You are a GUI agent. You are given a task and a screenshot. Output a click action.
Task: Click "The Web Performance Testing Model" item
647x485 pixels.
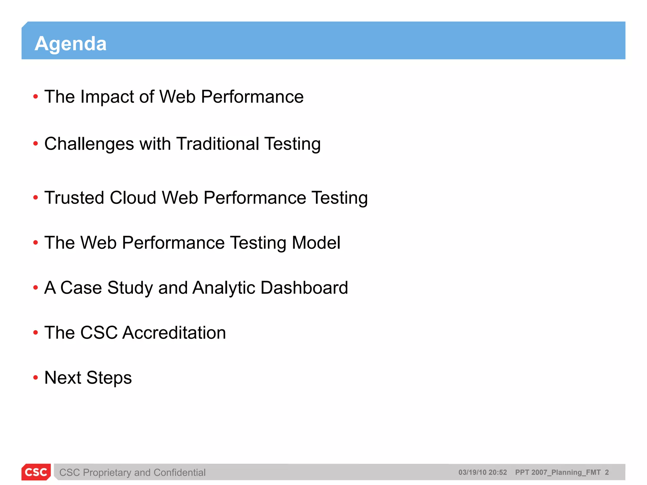(192, 242)
